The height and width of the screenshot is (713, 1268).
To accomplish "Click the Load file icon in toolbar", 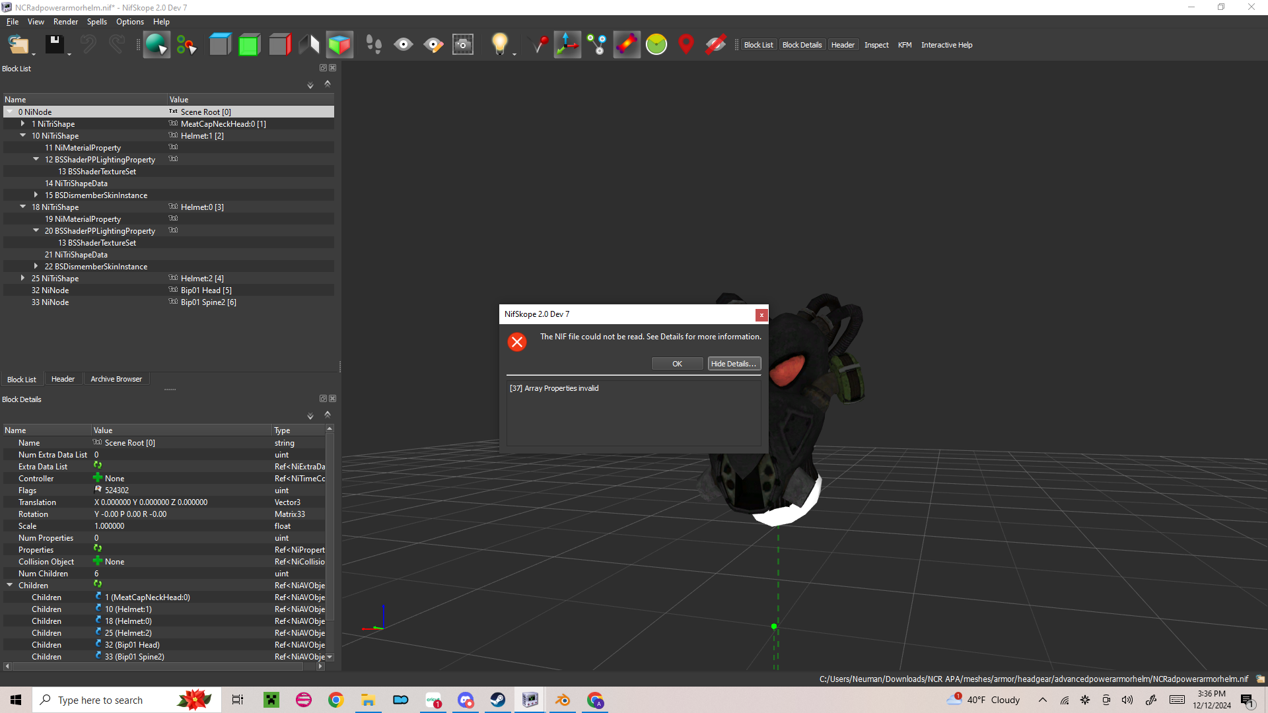I will 18,45.
